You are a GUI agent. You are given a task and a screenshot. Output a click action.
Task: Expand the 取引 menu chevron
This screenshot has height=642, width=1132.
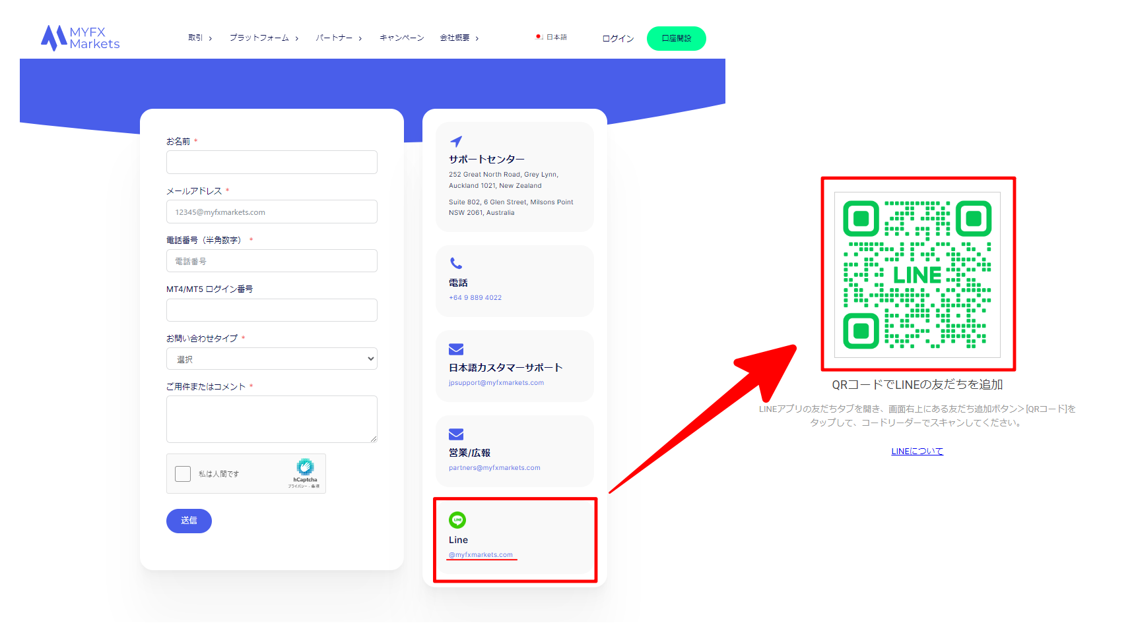click(211, 38)
